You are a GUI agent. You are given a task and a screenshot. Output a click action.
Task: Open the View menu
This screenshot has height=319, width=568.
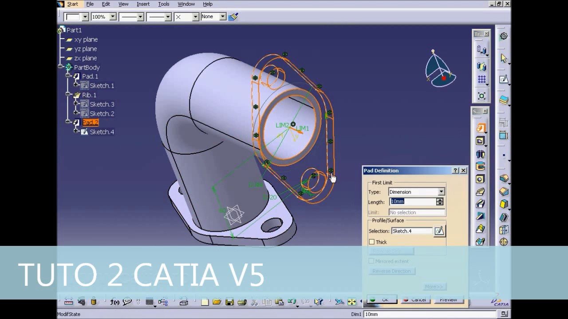tap(123, 4)
